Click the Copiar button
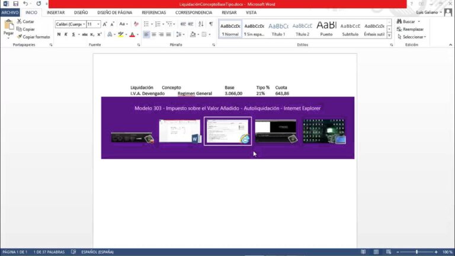The height and width of the screenshot is (256, 455). point(25,29)
